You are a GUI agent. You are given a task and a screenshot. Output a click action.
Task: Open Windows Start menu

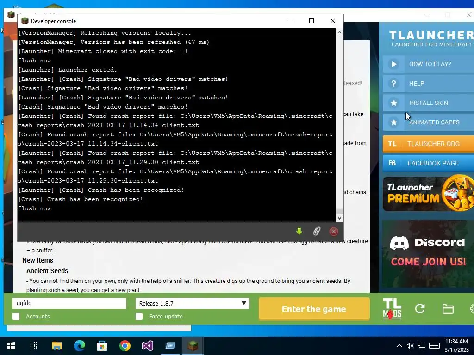pos(11,346)
